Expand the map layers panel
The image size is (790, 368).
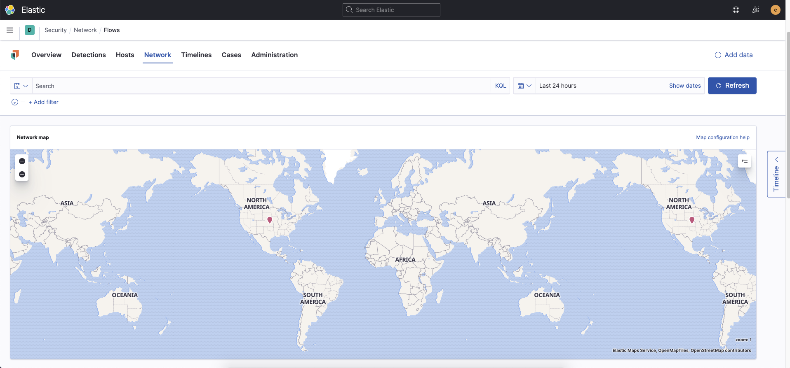coord(745,161)
